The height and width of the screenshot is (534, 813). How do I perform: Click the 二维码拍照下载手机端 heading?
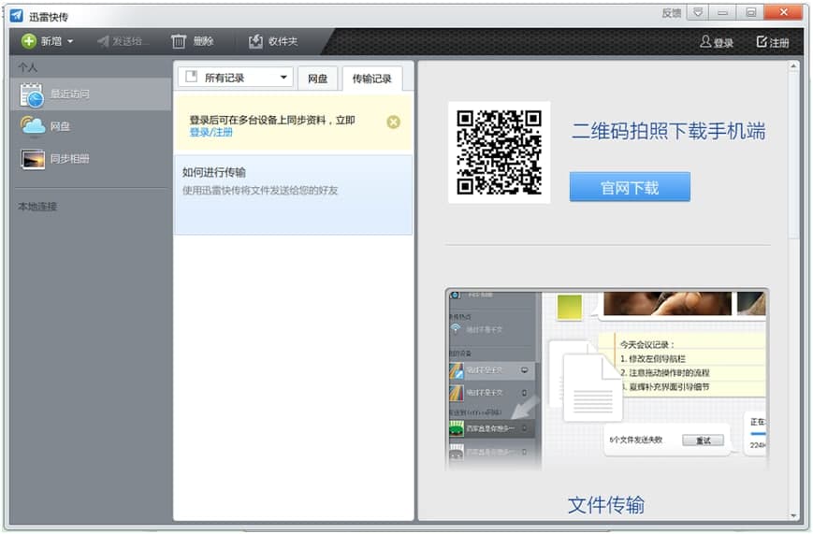coord(668,131)
